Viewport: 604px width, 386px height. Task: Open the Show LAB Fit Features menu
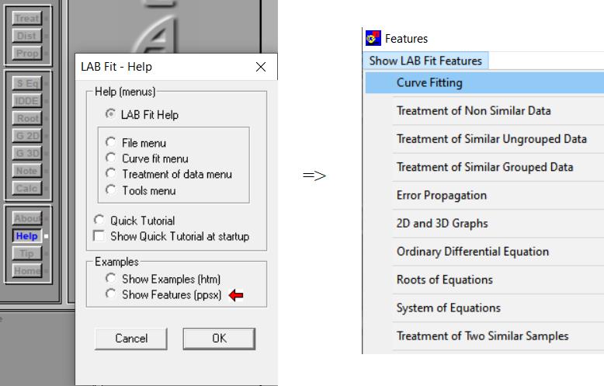click(x=425, y=61)
